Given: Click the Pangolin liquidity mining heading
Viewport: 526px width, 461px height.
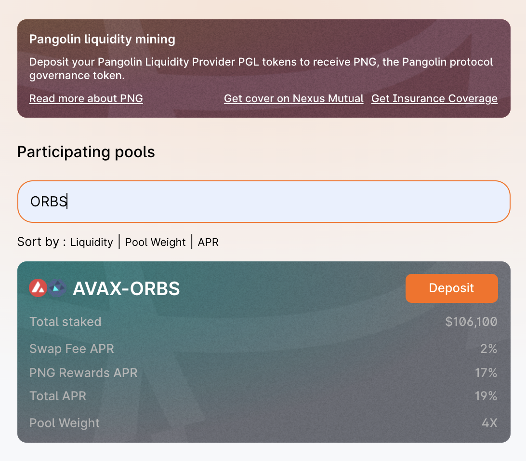Looking at the screenshot, I should click(102, 39).
